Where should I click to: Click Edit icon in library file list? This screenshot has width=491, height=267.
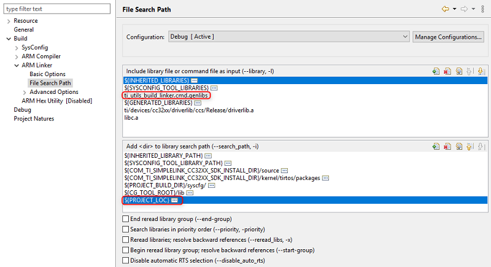point(459,71)
